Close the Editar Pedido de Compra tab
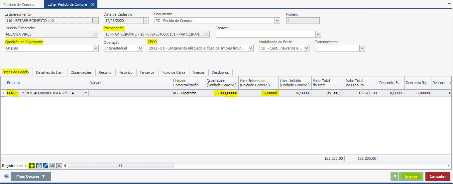 point(93,4)
